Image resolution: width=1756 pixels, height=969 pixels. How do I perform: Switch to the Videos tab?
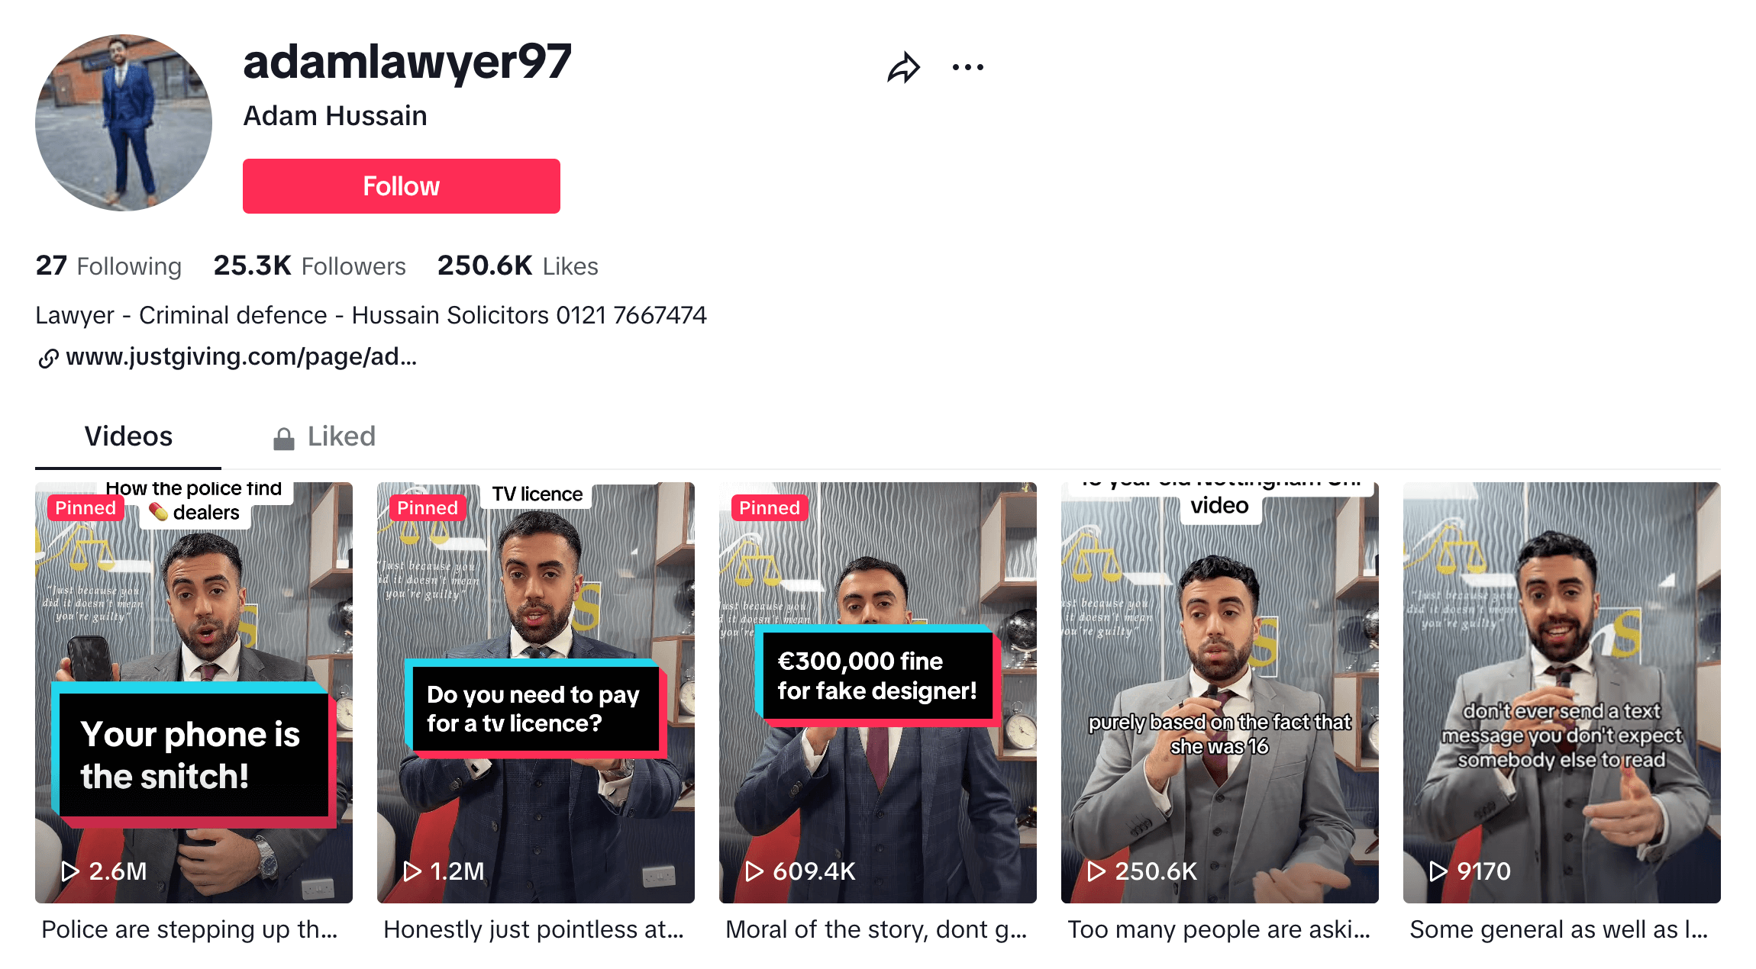click(128, 436)
